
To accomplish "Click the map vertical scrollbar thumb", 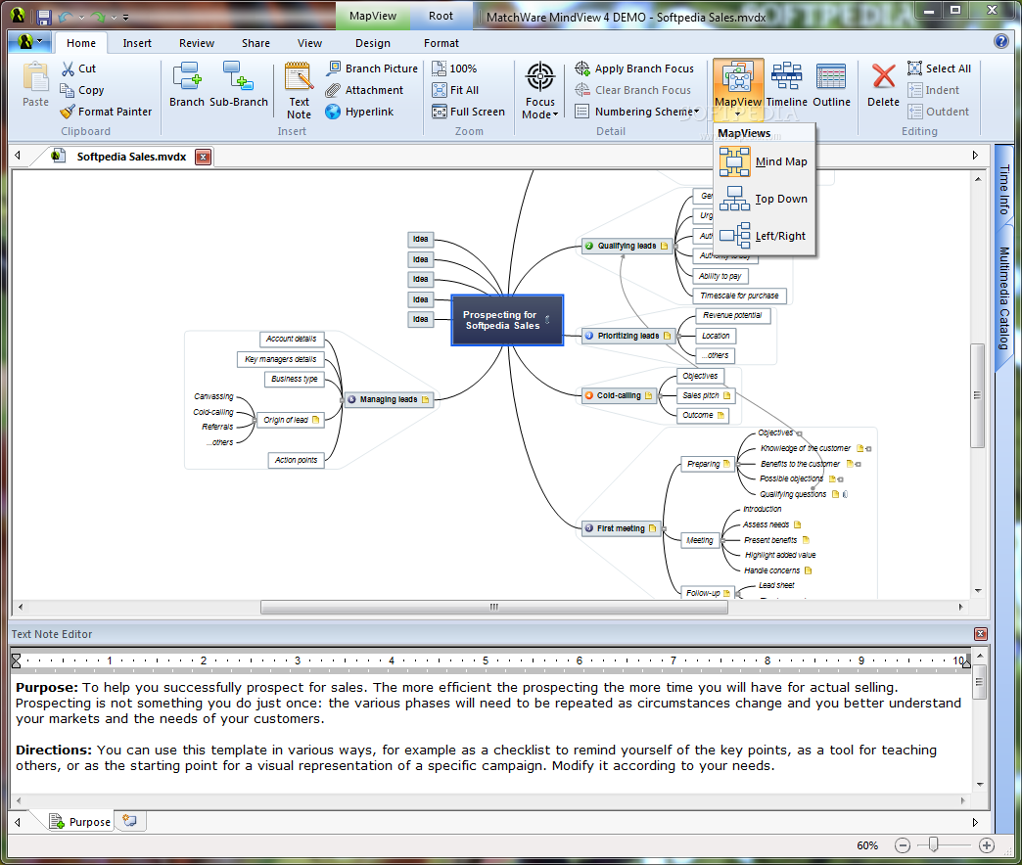I will [978, 395].
